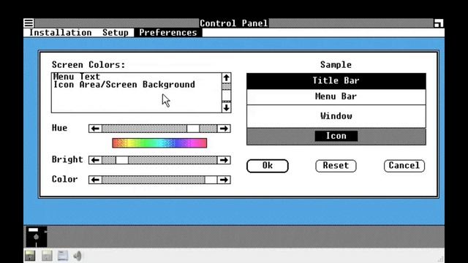Open the Control Panel system menu icon
This screenshot has width=468, height=263.
[29, 23]
